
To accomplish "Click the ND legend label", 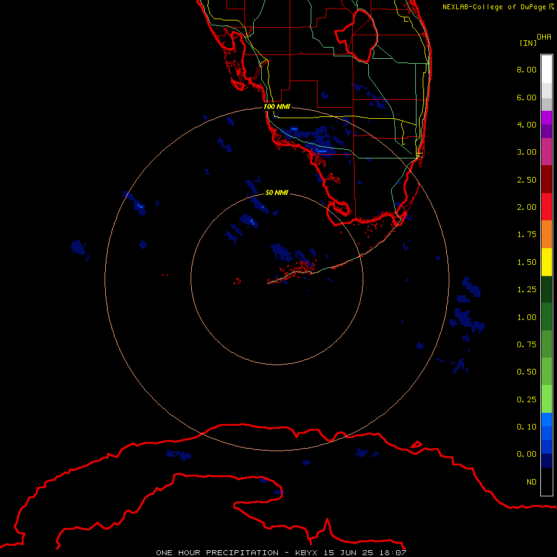I will coord(532,482).
